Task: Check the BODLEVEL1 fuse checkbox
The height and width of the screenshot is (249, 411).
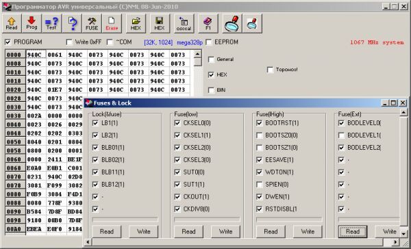Action: (341, 135)
